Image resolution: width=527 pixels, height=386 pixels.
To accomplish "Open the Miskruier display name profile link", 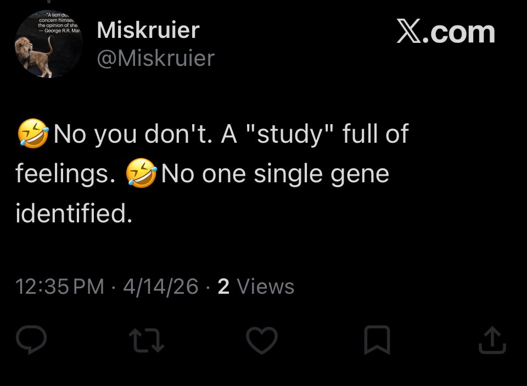I will (148, 31).
